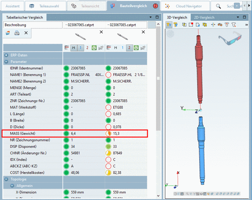252x200 pixels.
Task: Click the yellow dashed-box selection icon, first in group
Action: click(x=184, y=25)
